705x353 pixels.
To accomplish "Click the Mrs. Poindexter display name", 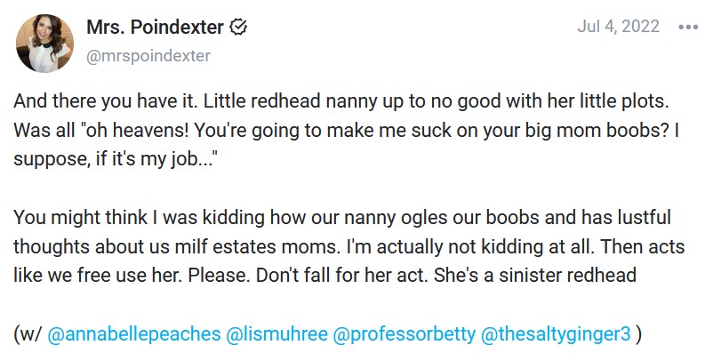I will click(x=155, y=28).
